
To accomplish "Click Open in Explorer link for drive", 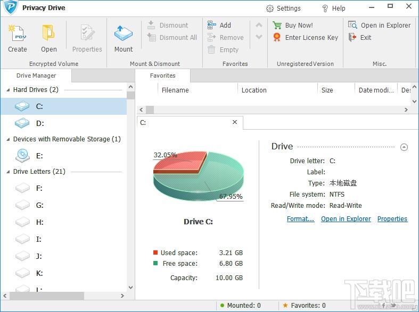I will point(346,218).
